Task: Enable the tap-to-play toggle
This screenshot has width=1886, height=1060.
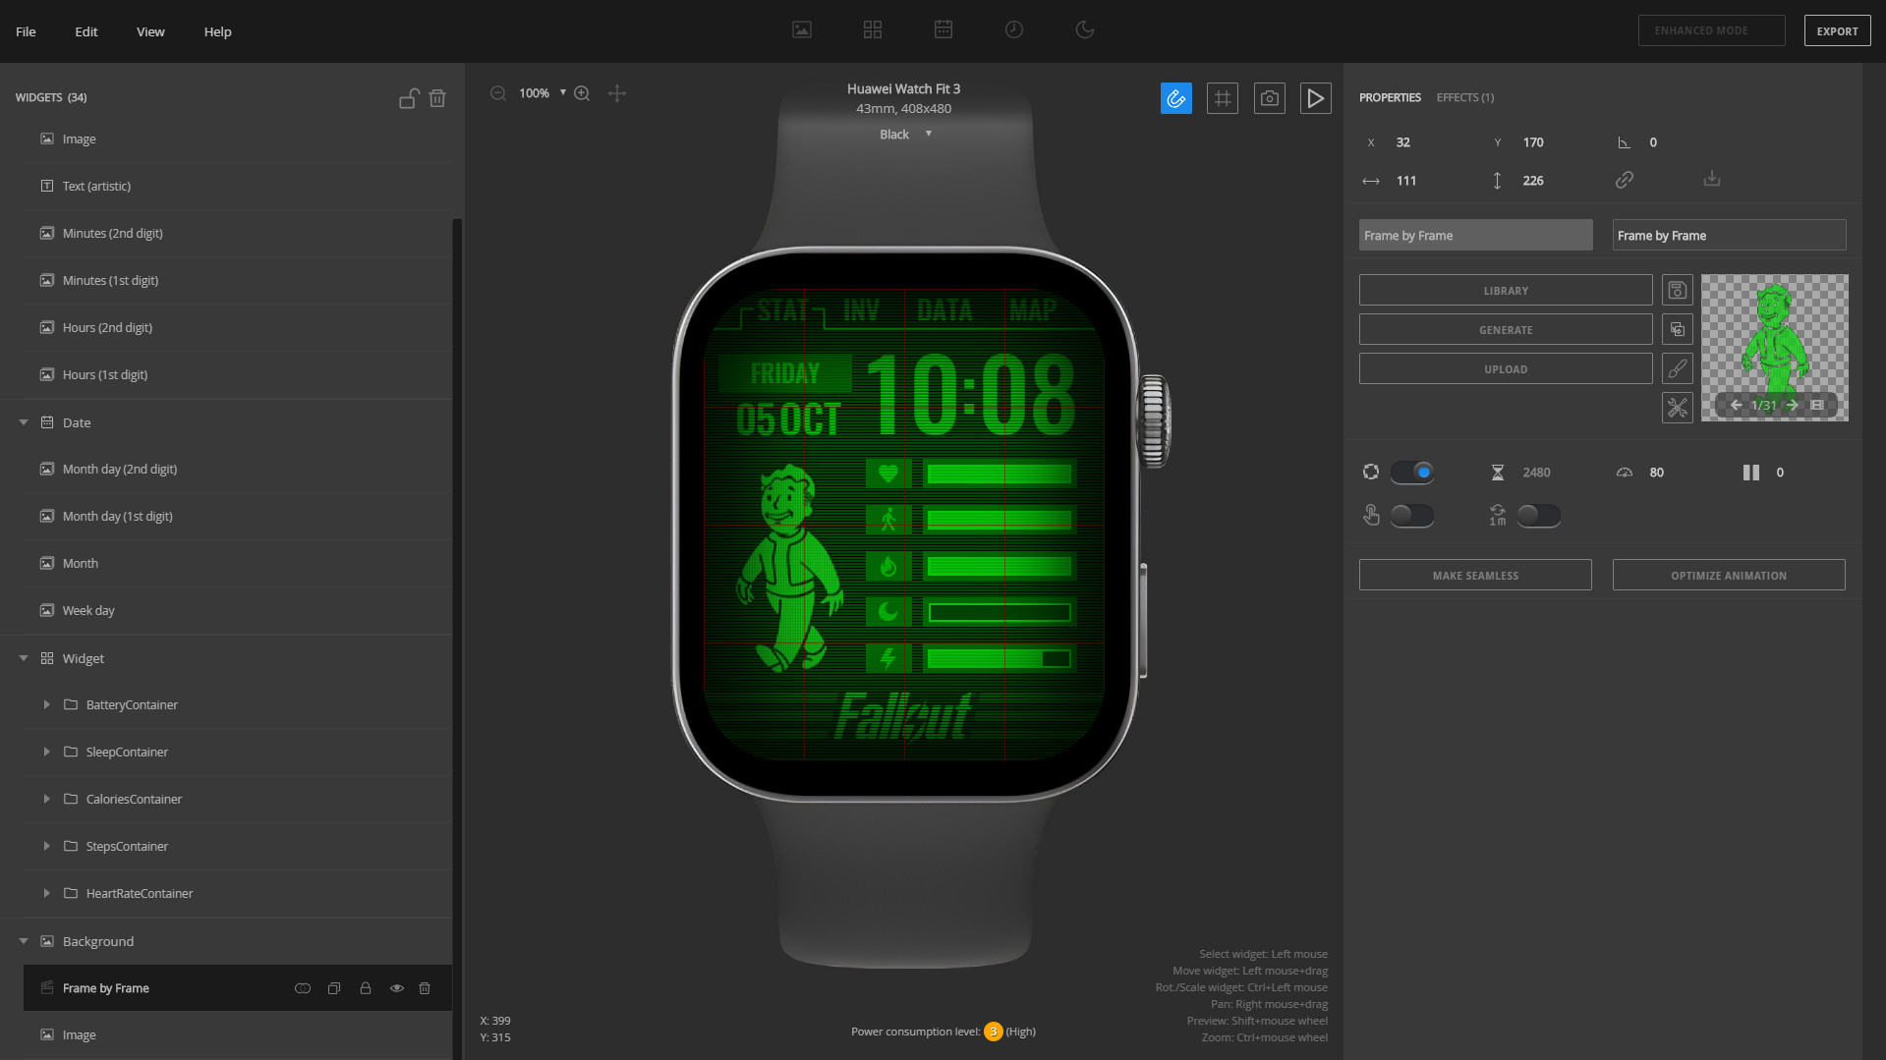Action: pos(1411,516)
